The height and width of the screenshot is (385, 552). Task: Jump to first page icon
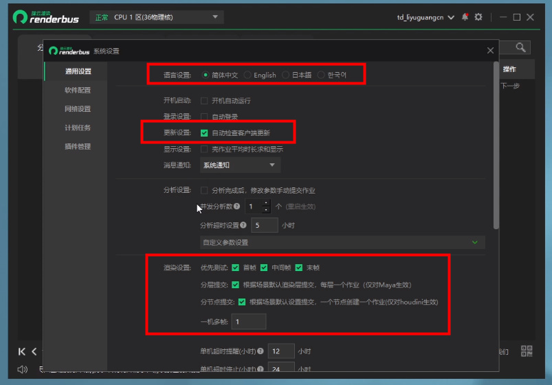(x=22, y=351)
